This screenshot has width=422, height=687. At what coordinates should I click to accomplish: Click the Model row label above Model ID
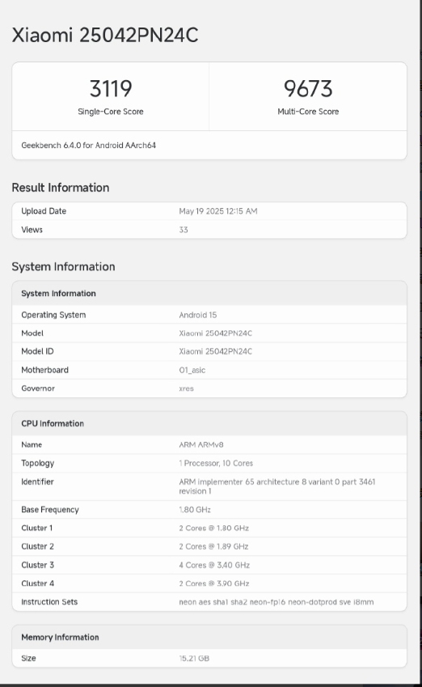(32, 333)
